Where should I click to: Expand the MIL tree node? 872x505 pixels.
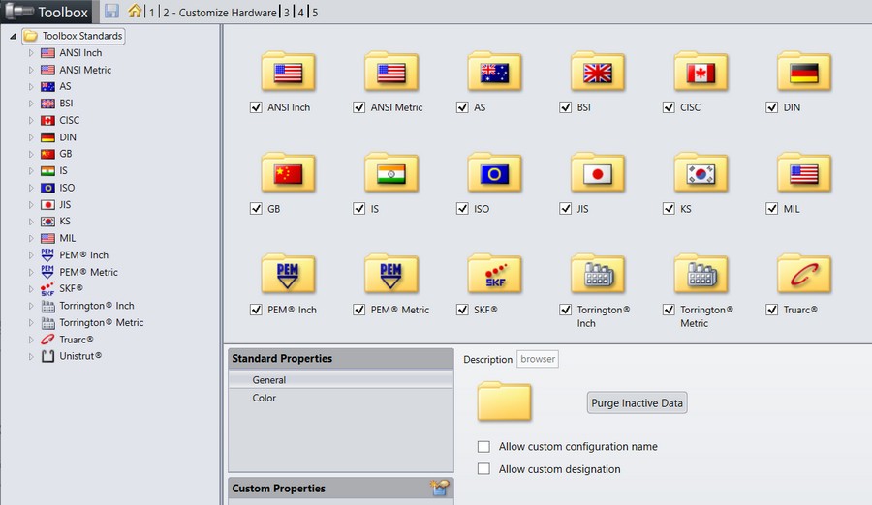tap(31, 238)
